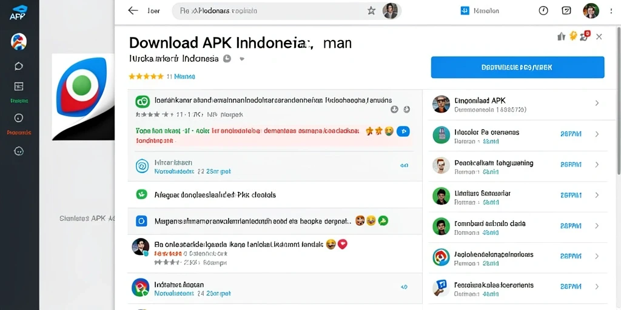Viewport: 621px width, 310px height.
Task: Open the chat bubble icon in sidebar
Action: [19, 66]
